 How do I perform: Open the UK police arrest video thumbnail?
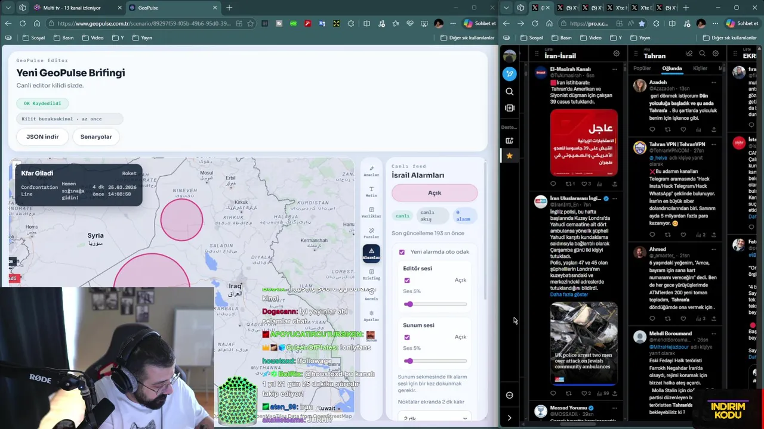coord(584,343)
